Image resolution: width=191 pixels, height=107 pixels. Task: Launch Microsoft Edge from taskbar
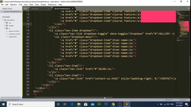click(x=72, y=104)
